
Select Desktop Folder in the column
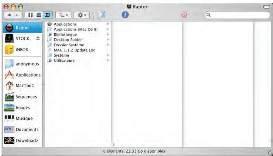coord(78,40)
